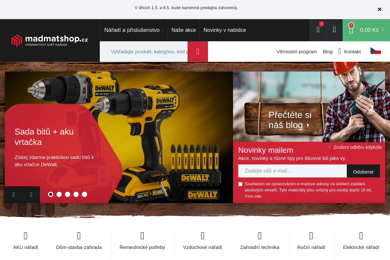The height and width of the screenshot is (260, 390).
Task: Select the fifth slider dot
Action: [84, 194]
